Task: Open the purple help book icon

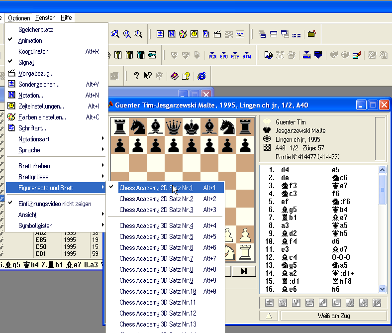Action: click(x=174, y=76)
